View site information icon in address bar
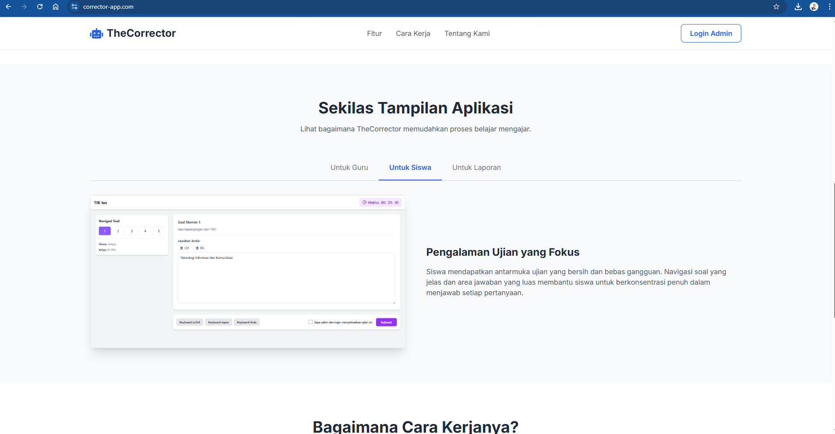 tap(74, 7)
